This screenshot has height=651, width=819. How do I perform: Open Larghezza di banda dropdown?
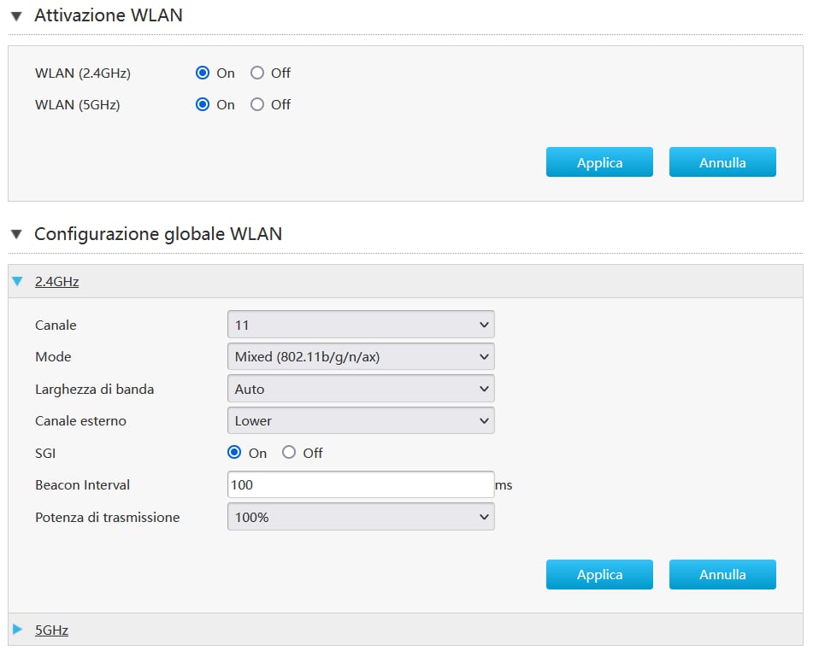pyautogui.click(x=360, y=389)
